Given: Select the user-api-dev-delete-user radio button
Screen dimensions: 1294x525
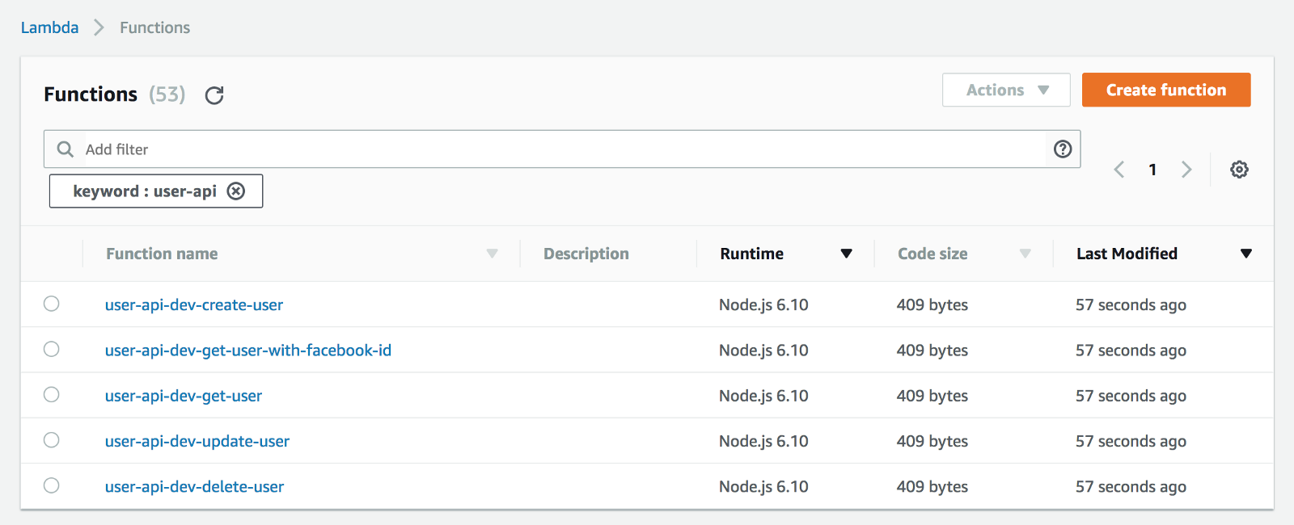Looking at the screenshot, I should 52,485.
